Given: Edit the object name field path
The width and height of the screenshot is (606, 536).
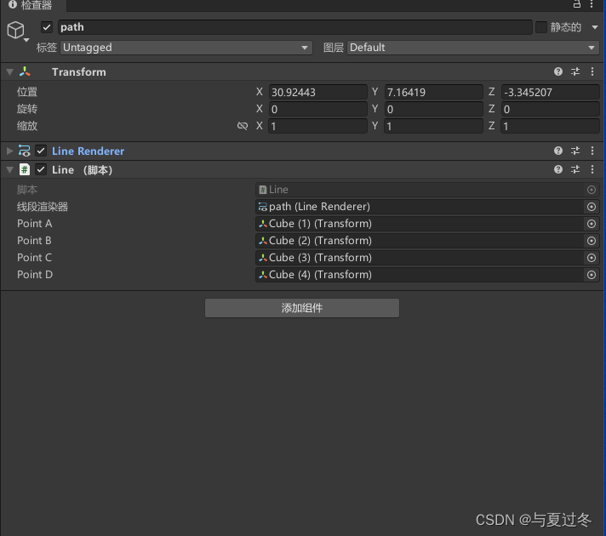Looking at the screenshot, I should click(294, 27).
